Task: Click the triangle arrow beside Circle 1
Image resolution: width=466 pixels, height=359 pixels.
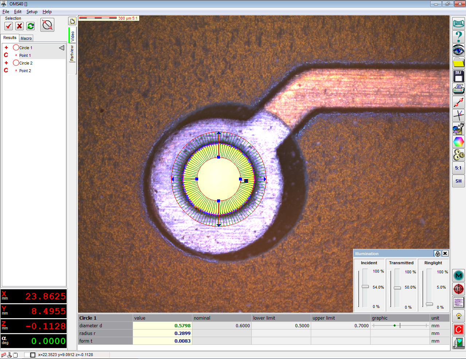Action: pyautogui.click(x=62, y=48)
